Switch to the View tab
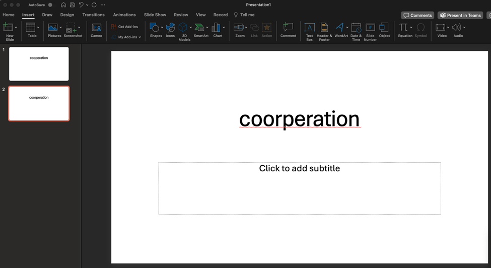This screenshot has width=491, height=268. coord(201,15)
